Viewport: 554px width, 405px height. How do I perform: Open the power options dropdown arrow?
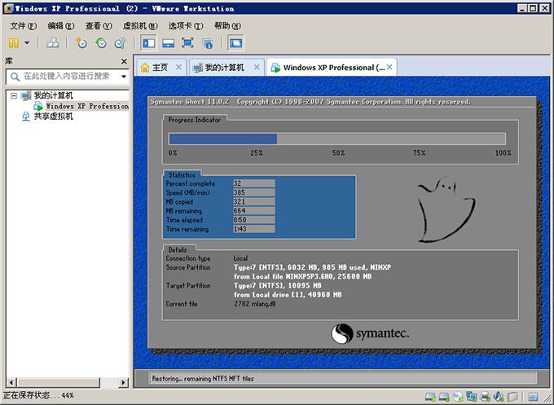point(27,43)
